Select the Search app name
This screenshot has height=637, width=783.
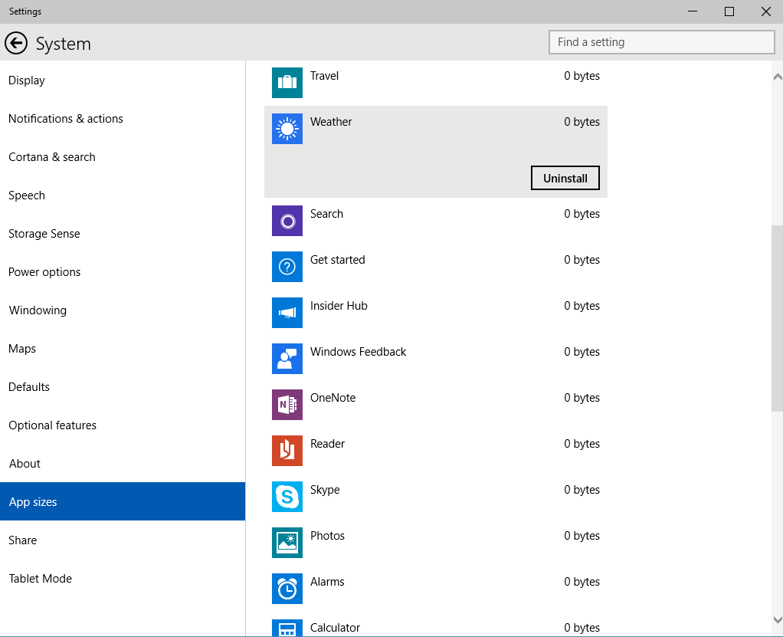click(x=326, y=214)
